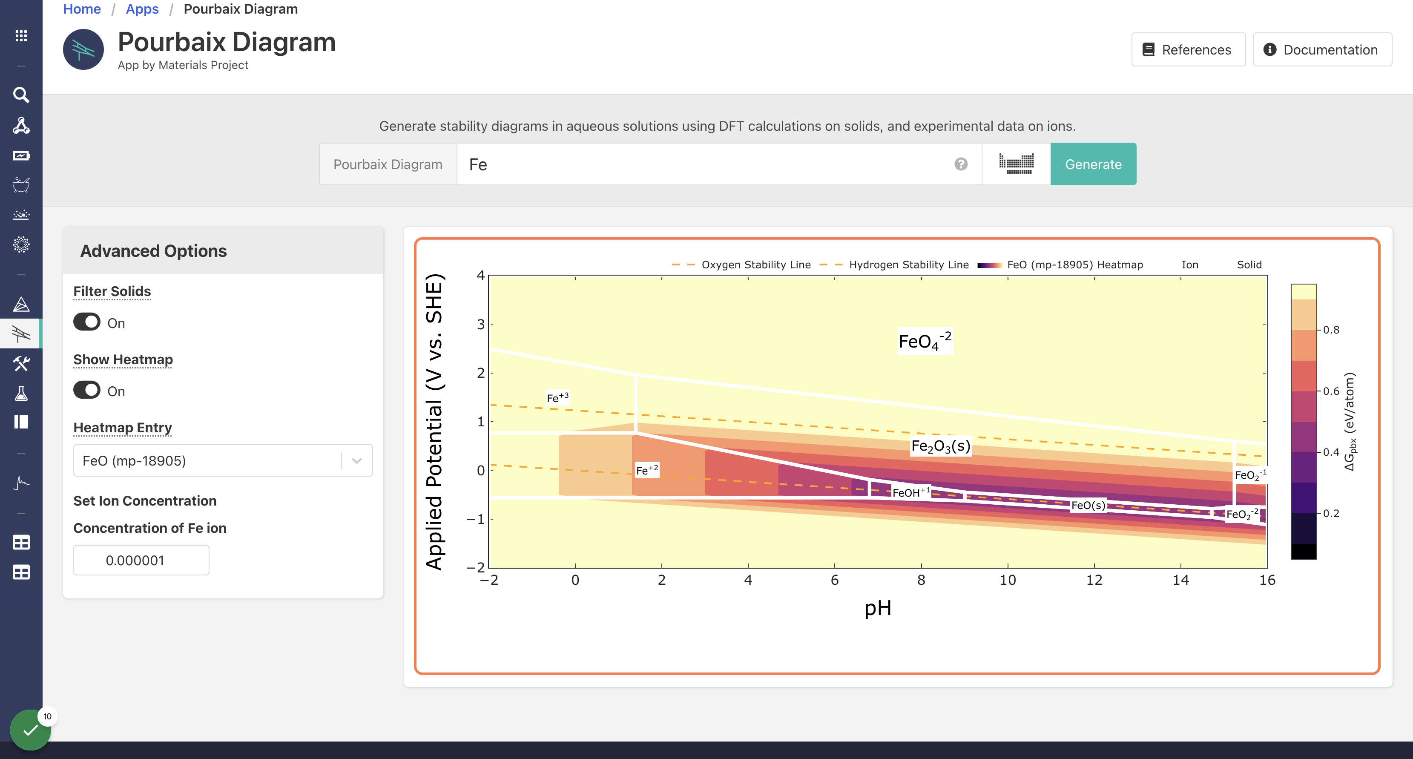Go to Apps breadcrumb link
Viewport: 1413px width, 759px height.
click(142, 9)
